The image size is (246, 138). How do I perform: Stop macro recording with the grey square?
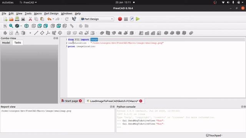[x=126, y=19]
